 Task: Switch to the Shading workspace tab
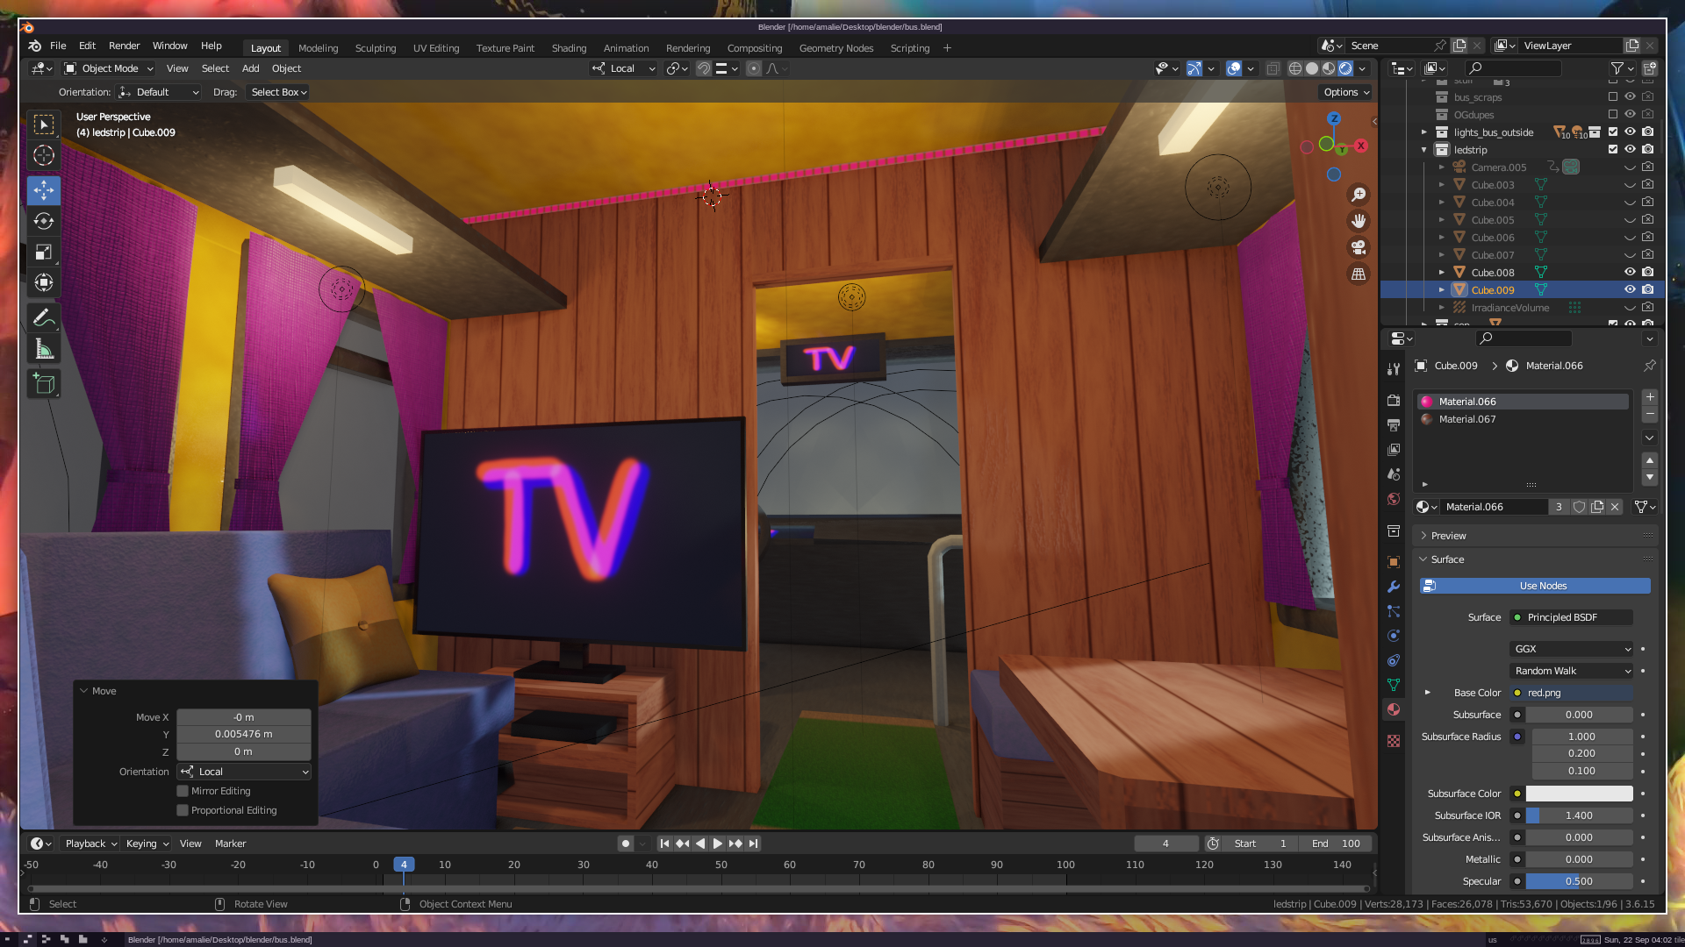[x=569, y=48]
